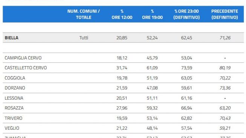Select CASTELLETTO CERVO previous value 80,19
This screenshot has width=246, height=138.
(x=225, y=68)
